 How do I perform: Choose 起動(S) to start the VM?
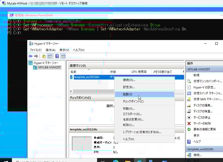(144, 94)
